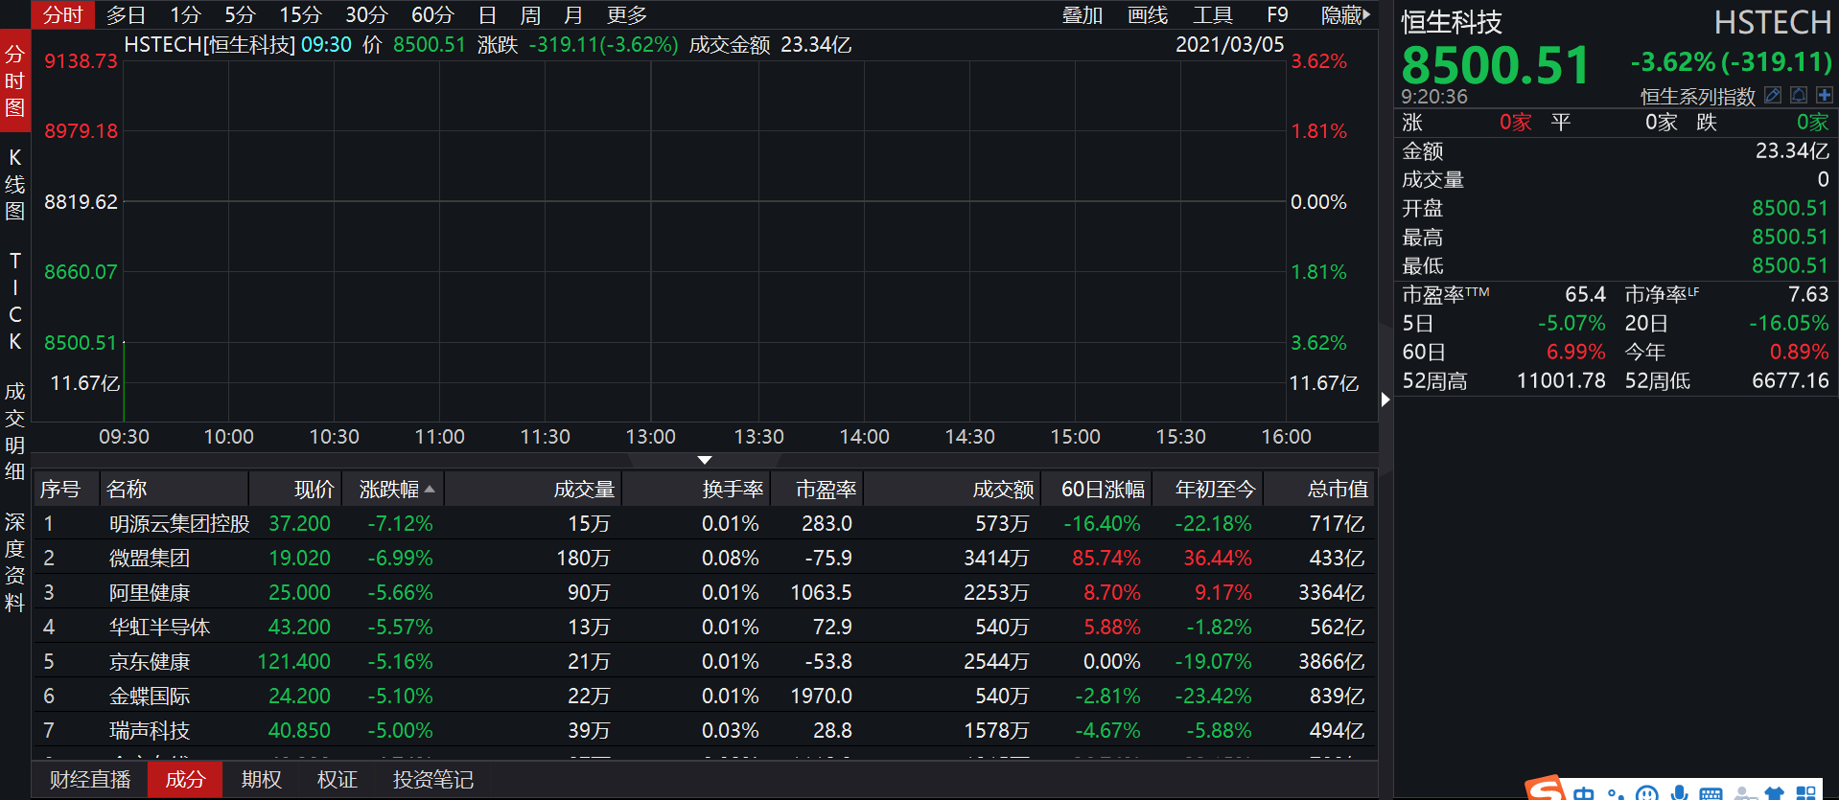Open the 画线 drawing tools
The width and height of the screenshot is (1839, 800).
tap(1148, 14)
